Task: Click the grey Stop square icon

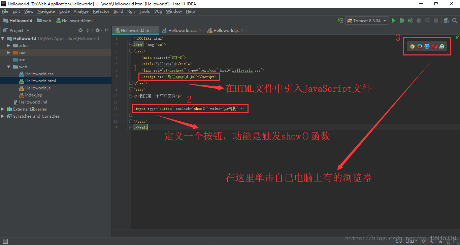Action: click(x=436, y=21)
